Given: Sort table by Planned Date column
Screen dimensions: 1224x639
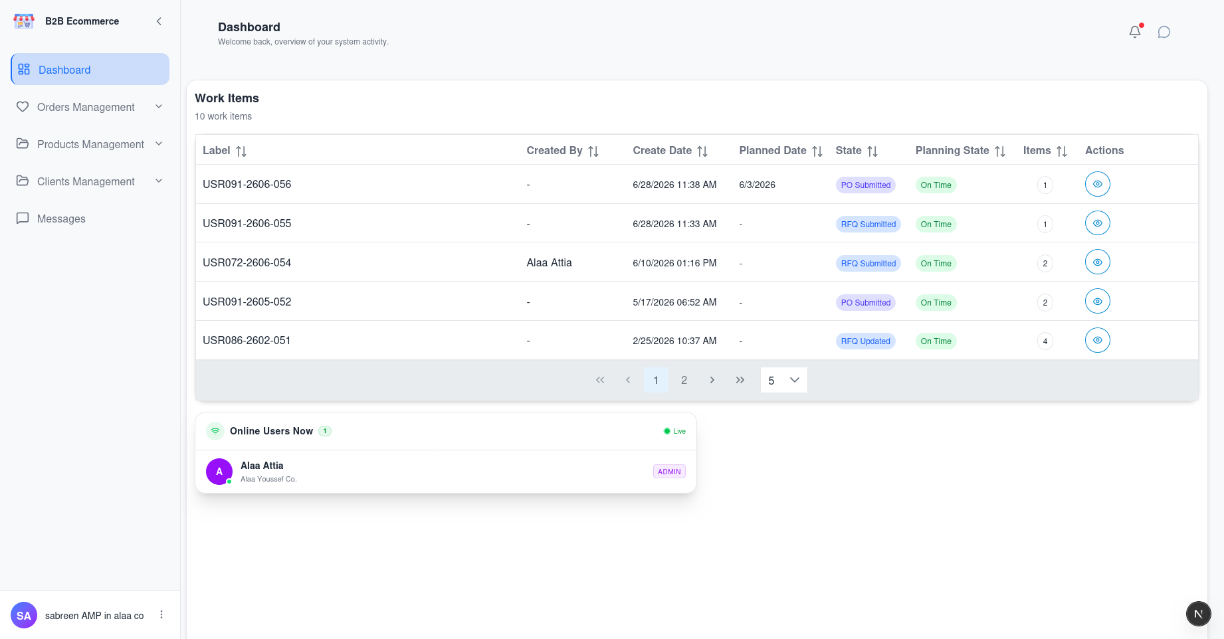Looking at the screenshot, I should [x=817, y=151].
